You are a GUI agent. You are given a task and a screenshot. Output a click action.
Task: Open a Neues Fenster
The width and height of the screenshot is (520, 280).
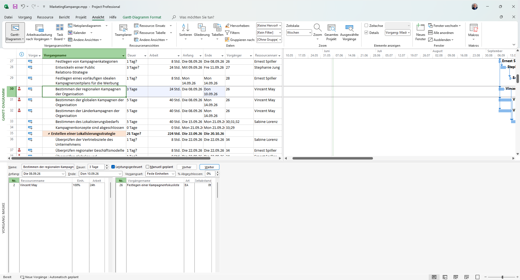point(421,32)
